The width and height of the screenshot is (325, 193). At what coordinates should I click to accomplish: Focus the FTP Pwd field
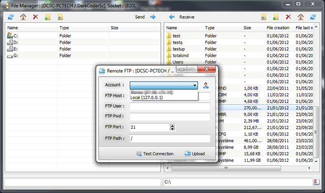(x=170, y=116)
